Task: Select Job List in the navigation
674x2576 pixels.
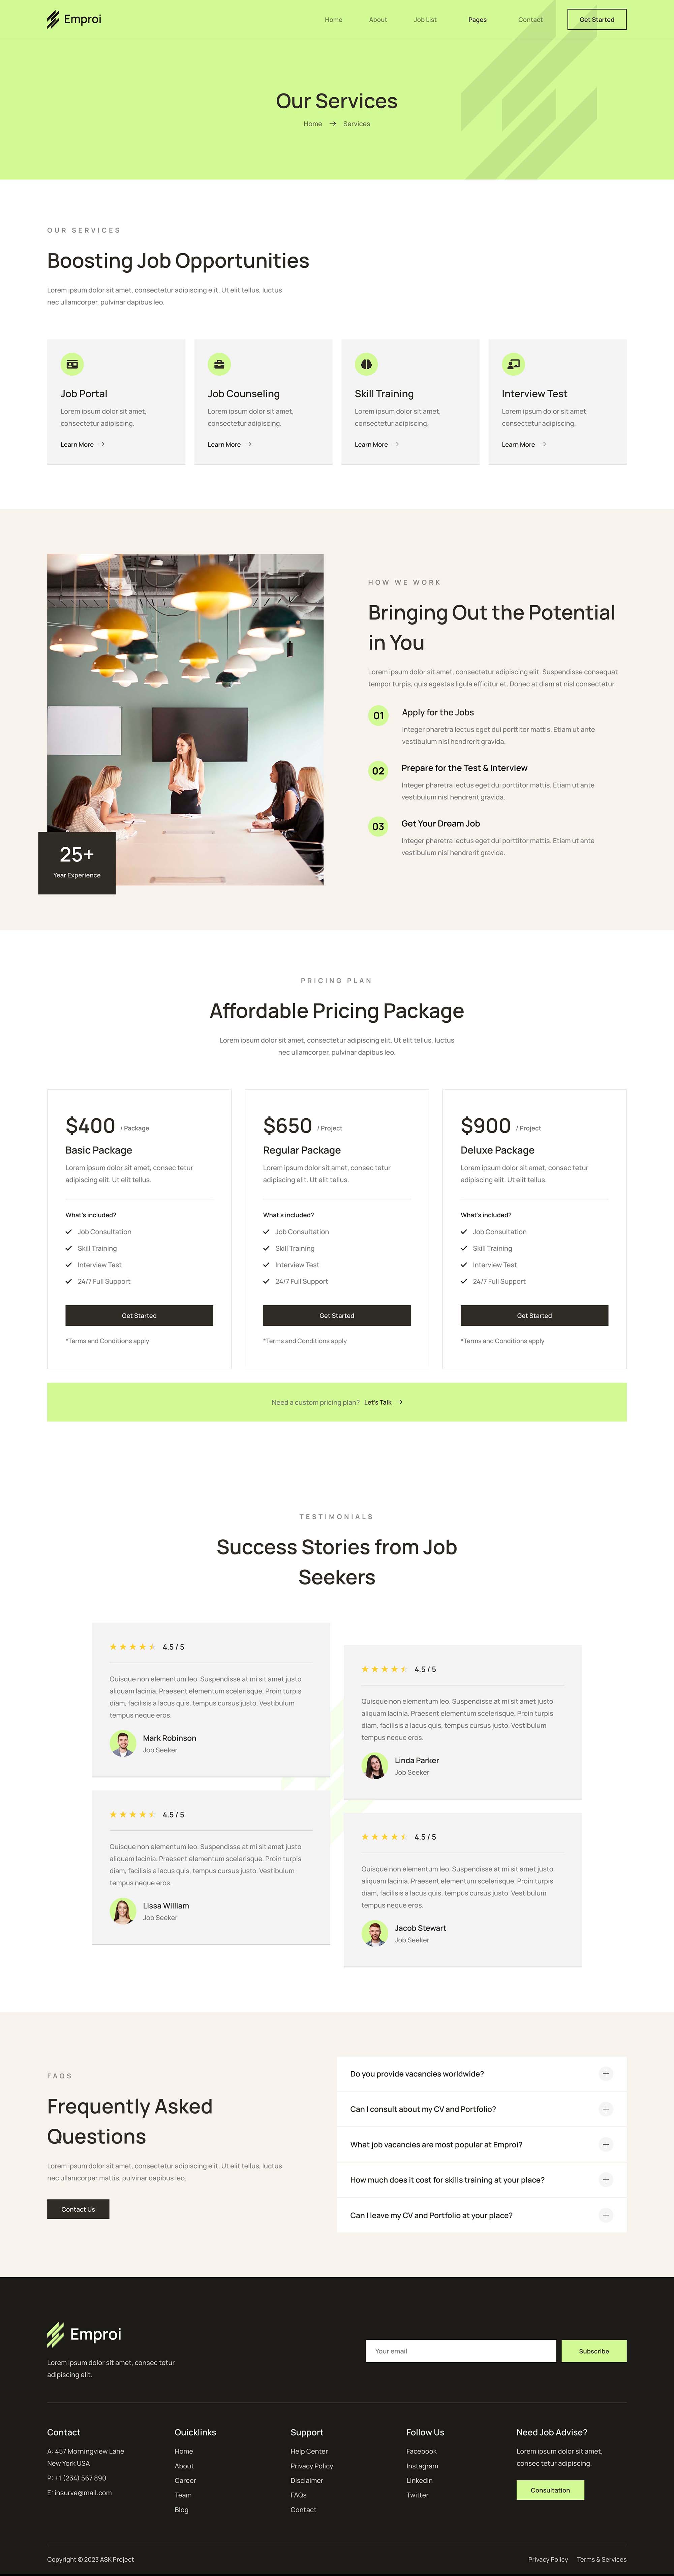Action: point(425,19)
